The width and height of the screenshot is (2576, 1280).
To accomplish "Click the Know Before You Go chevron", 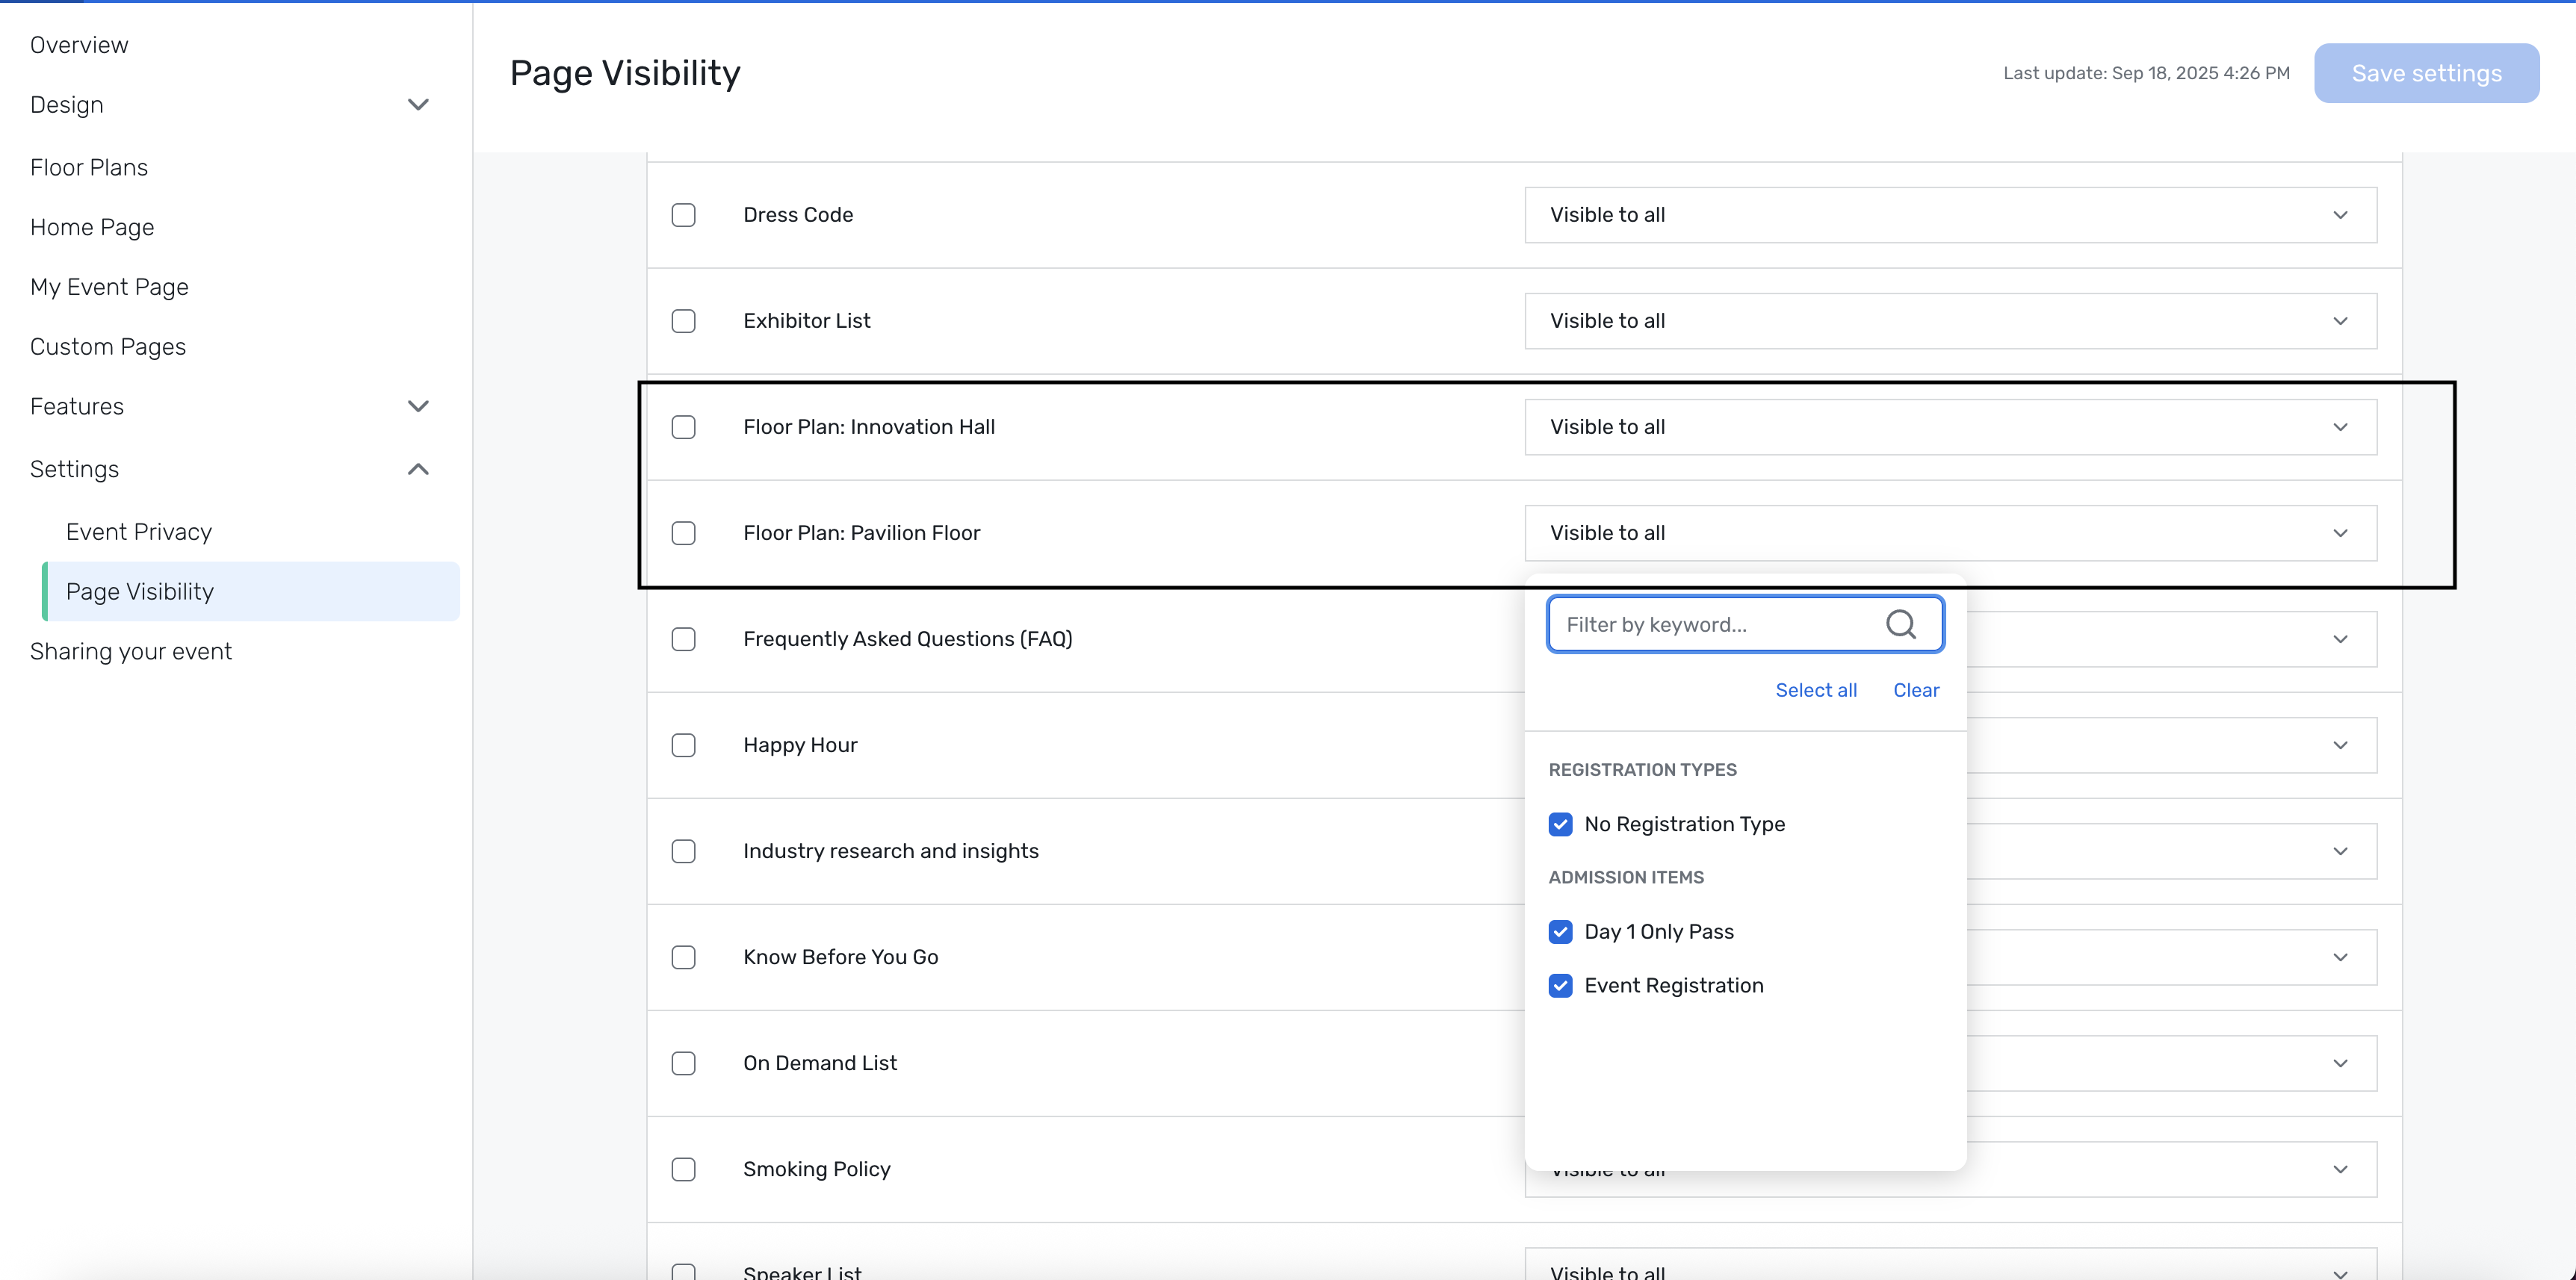I will [x=2340, y=957].
